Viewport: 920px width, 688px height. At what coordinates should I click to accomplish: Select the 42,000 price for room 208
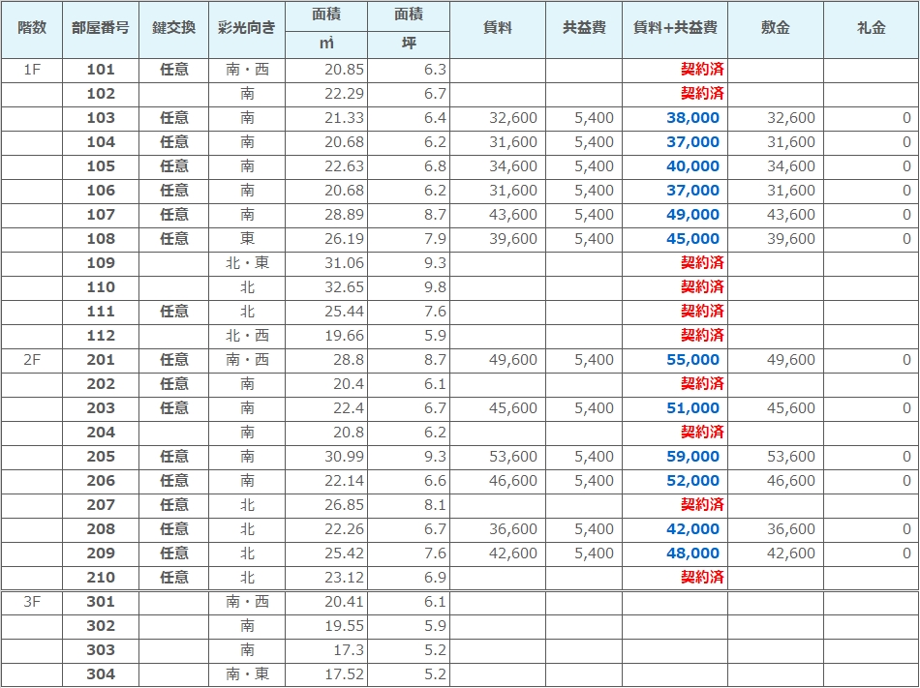692,529
